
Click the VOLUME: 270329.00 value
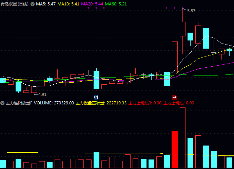pos(54,103)
